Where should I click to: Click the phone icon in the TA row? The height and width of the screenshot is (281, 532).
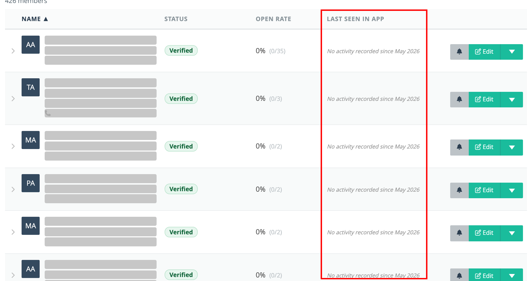48,113
